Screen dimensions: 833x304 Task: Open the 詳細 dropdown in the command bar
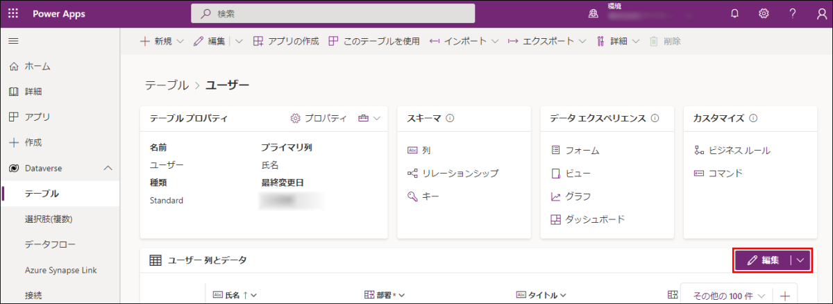(x=617, y=41)
